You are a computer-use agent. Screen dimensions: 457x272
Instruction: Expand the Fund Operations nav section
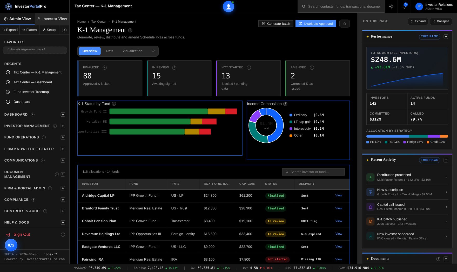(63, 137)
